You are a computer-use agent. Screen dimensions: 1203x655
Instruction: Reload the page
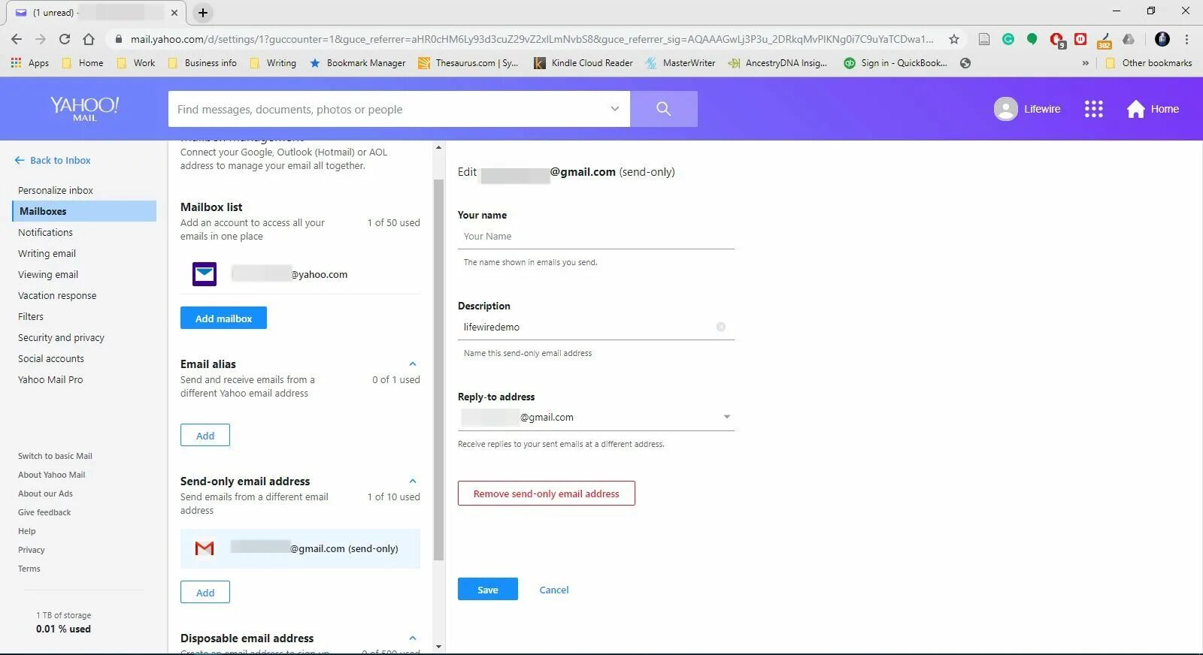[x=65, y=39]
